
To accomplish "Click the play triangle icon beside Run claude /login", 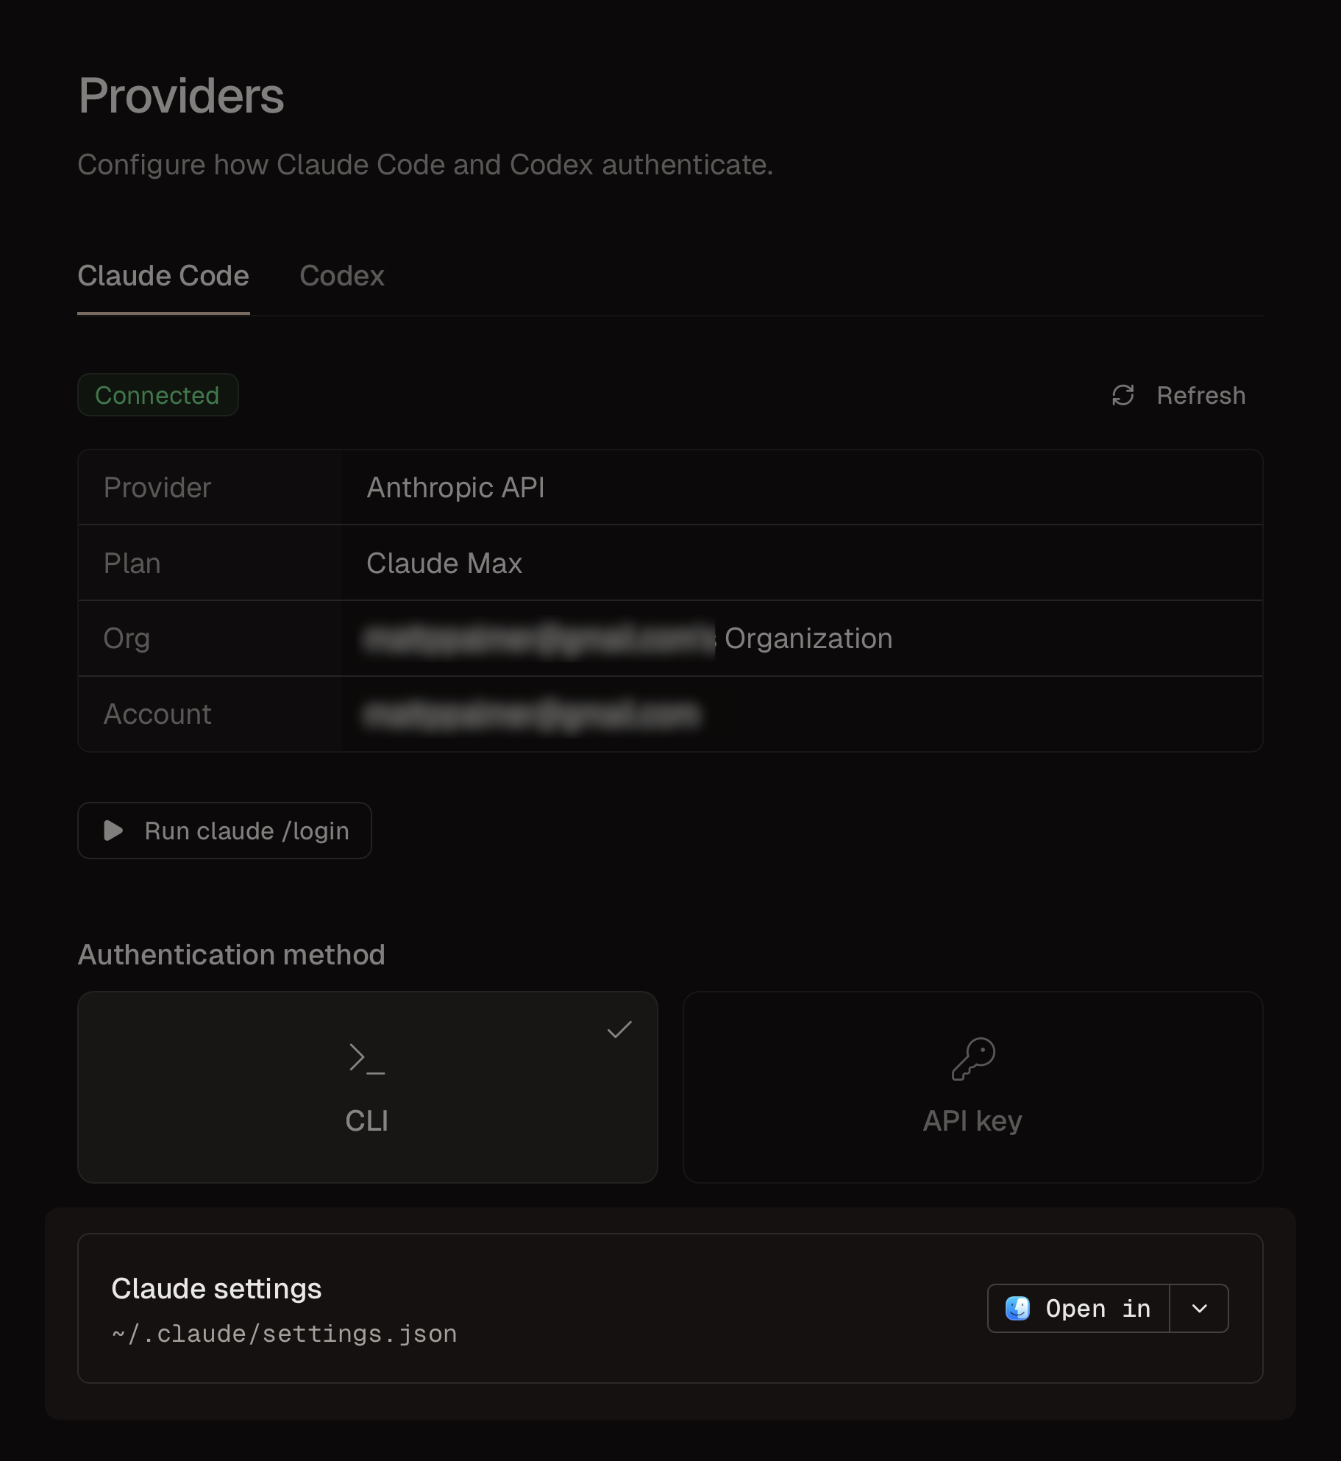I will [x=113, y=831].
